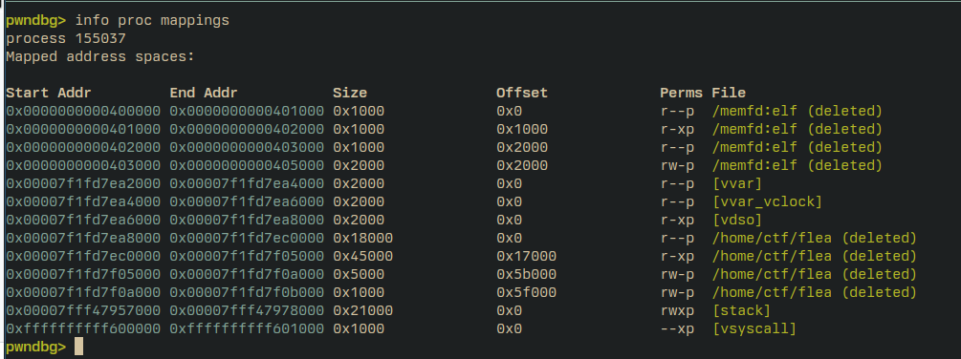Select vsyscall start address 0xffffffffff600000
Screen dimensions: 961x359
click(83, 329)
